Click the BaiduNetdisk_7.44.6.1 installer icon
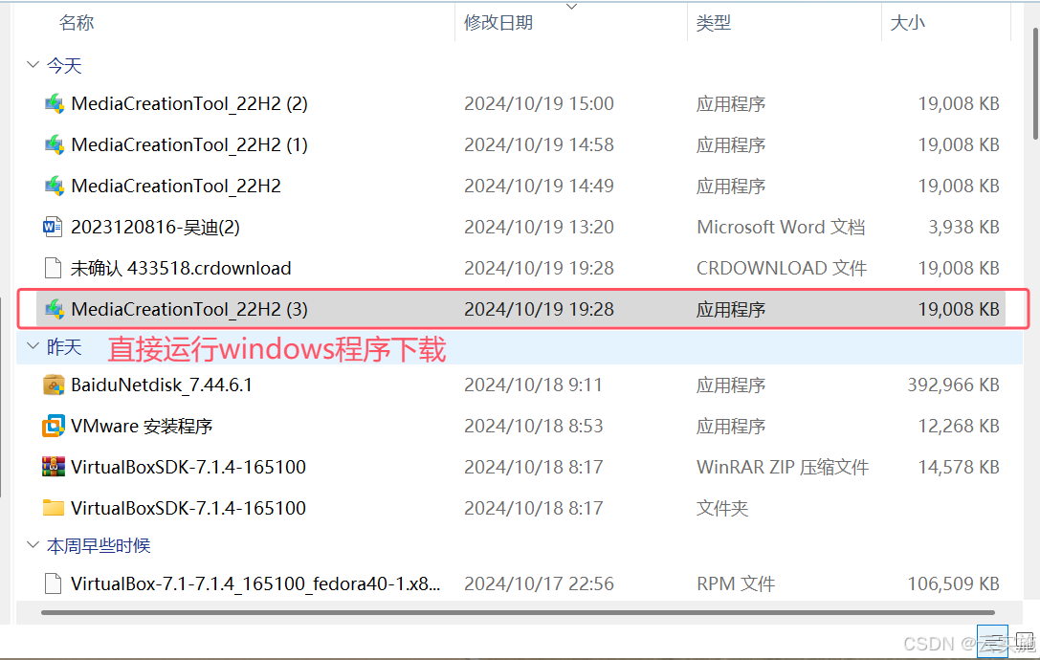 tap(53, 385)
